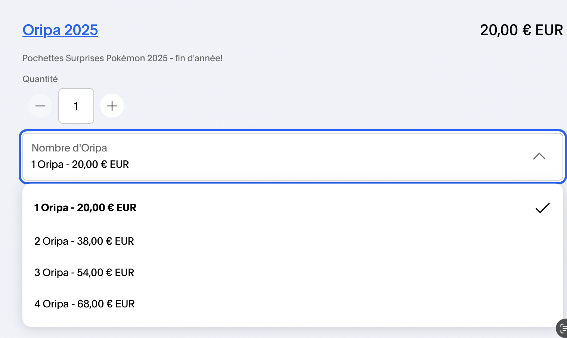Click the "fin d'année!" text in description
Screen dimensions: 567x338
(199, 58)
